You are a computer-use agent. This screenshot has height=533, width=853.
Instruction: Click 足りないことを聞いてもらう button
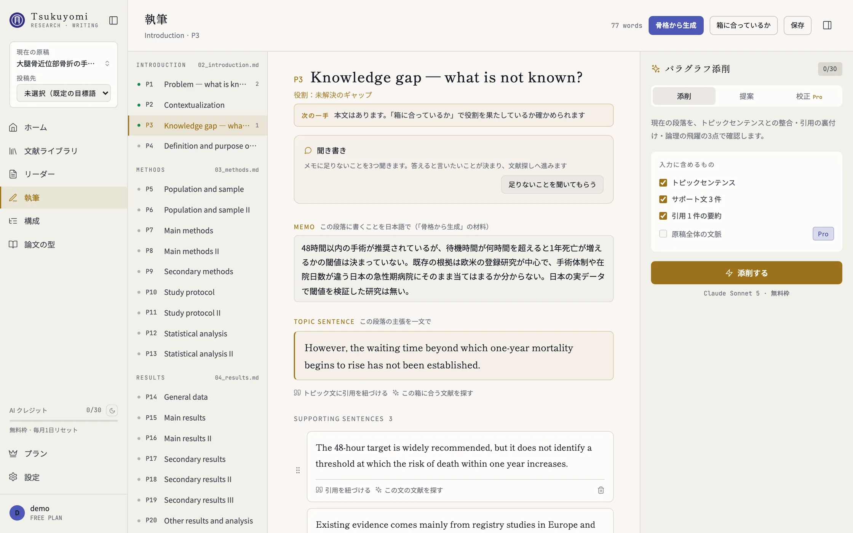(x=552, y=184)
